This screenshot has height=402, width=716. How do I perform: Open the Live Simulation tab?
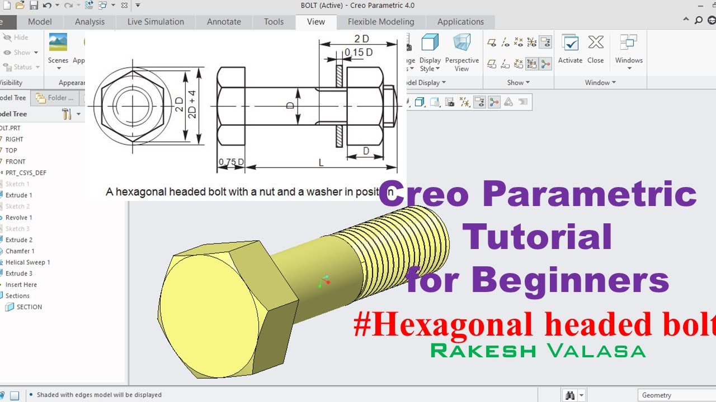click(x=156, y=22)
